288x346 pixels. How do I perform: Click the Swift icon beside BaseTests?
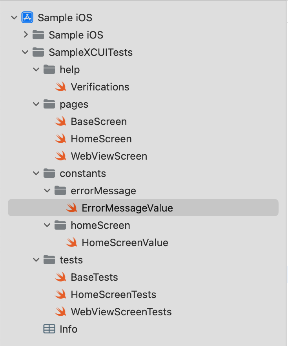pyautogui.click(x=60, y=277)
